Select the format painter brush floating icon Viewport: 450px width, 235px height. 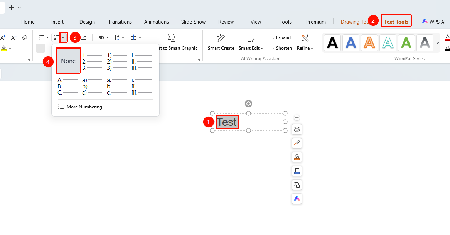coord(297,143)
